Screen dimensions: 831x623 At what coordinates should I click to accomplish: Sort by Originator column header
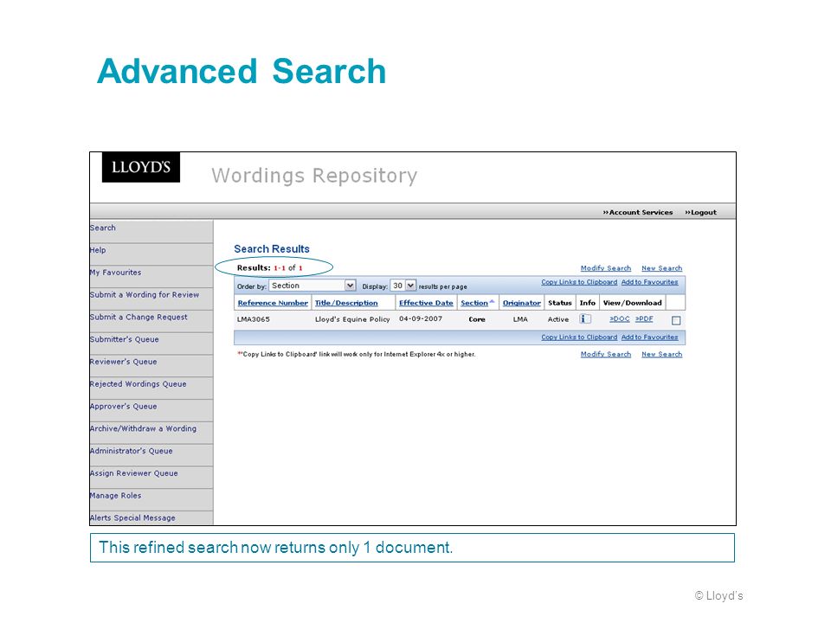click(521, 303)
